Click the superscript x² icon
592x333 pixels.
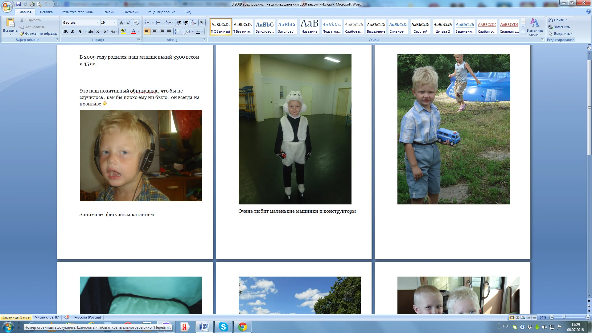(x=105, y=31)
